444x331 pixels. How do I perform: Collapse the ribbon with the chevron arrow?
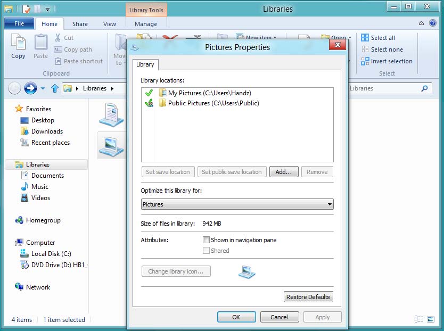tap(421, 23)
